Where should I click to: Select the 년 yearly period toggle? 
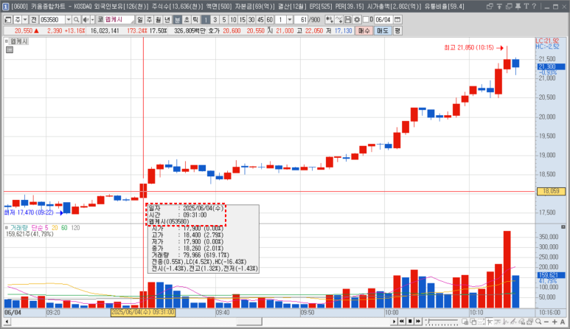[x=167, y=20]
